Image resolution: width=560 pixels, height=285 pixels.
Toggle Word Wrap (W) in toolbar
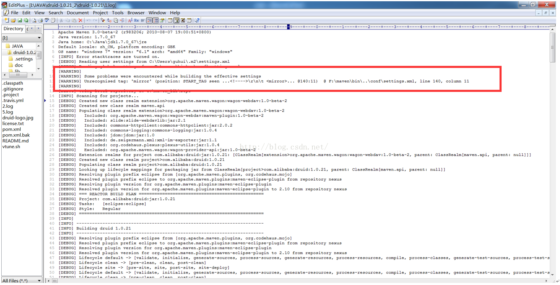[143, 20]
